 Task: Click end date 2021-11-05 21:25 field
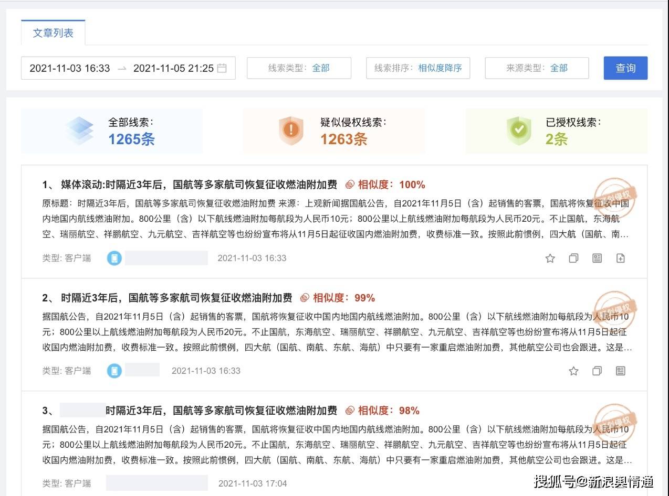pos(173,68)
